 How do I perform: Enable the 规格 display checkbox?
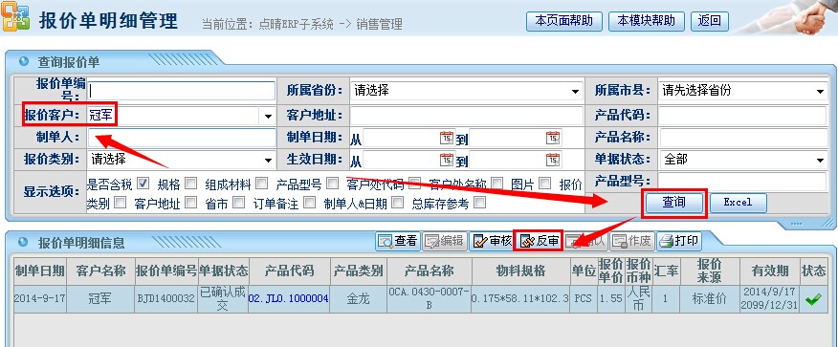pyautogui.click(x=190, y=184)
